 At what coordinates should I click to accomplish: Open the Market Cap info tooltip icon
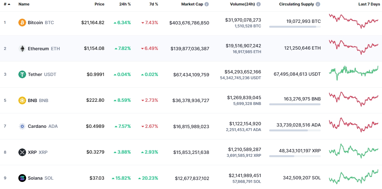207,4
